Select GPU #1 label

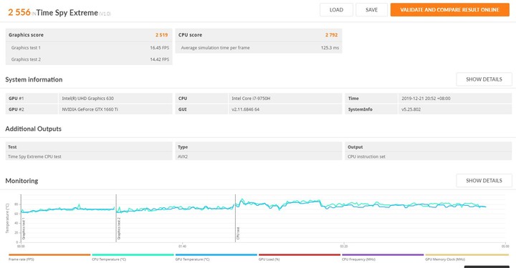click(x=16, y=99)
